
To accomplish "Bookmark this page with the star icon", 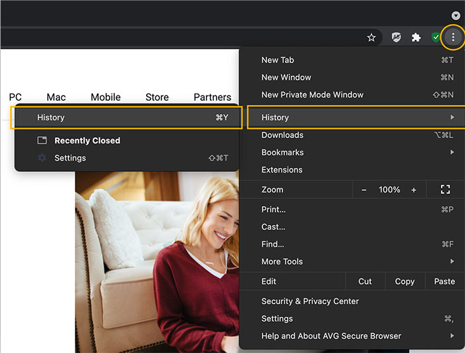I will coord(371,38).
